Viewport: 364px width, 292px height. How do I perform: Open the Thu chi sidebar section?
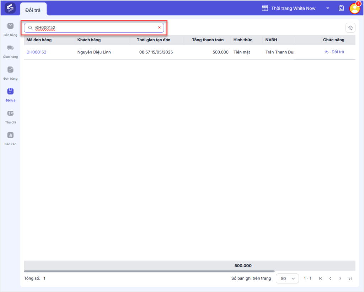coord(10,117)
